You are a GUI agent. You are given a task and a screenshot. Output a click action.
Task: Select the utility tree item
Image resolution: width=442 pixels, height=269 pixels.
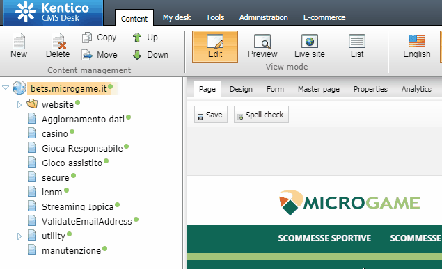(54, 236)
